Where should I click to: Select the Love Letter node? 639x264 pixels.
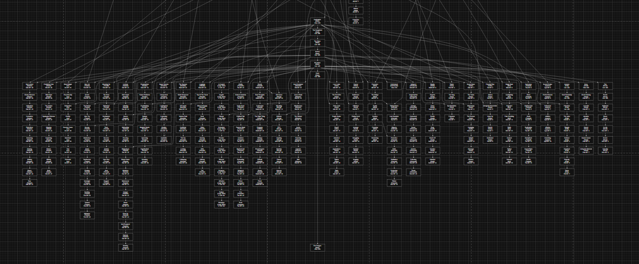[x=336, y=85]
